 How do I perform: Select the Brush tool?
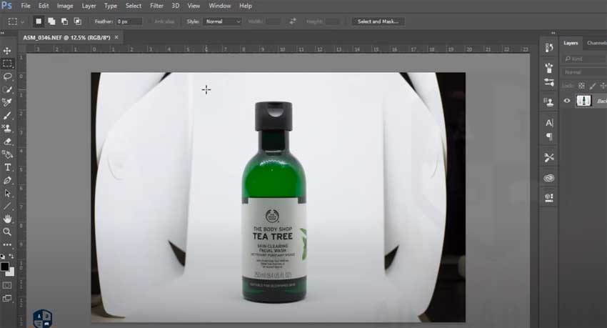(7, 115)
